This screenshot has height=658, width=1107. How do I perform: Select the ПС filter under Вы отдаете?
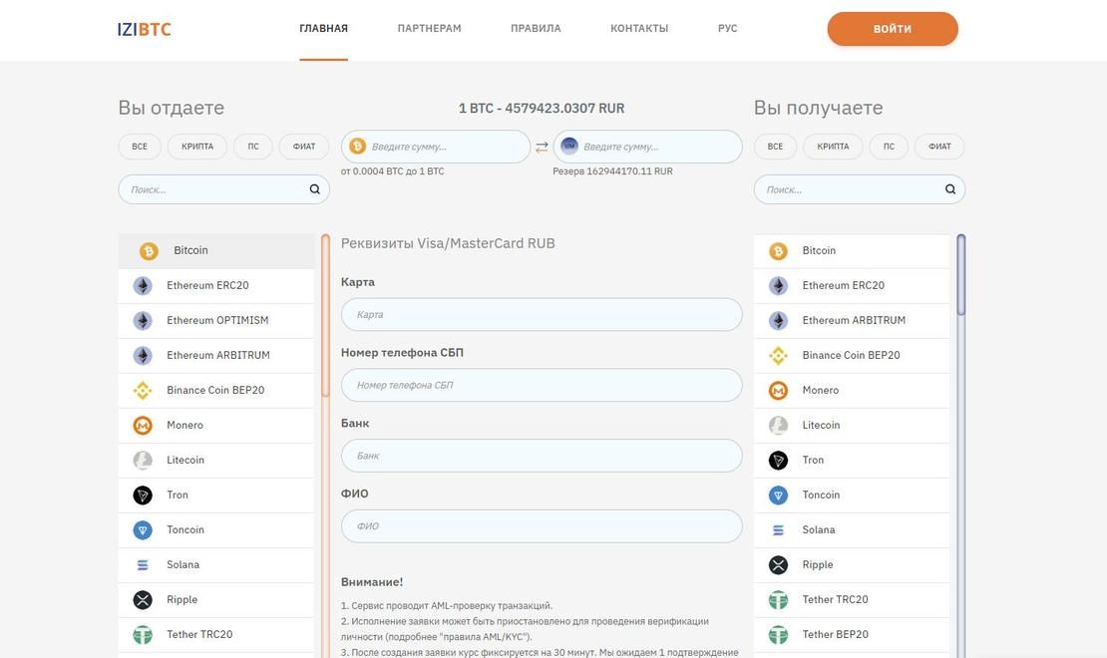(x=253, y=147)
